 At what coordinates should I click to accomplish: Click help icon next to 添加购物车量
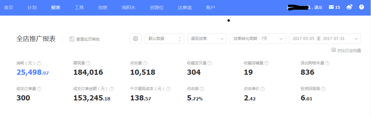click(327, 63)
